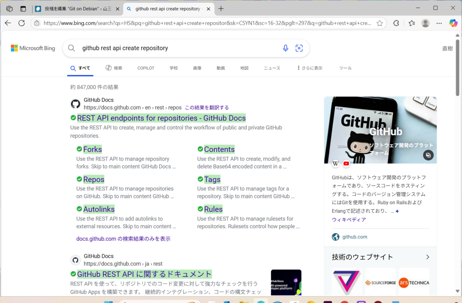The image size is (462, 303).
Task: Open the Contents sublink
Action: (x=219, y=149)
